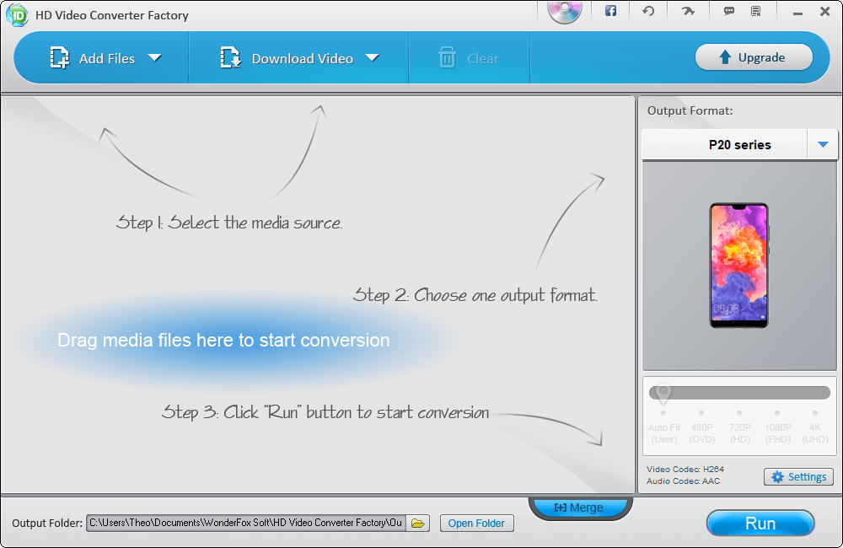
Task: Expand the Download Video dropdown arrow
Action: (372, 57)
